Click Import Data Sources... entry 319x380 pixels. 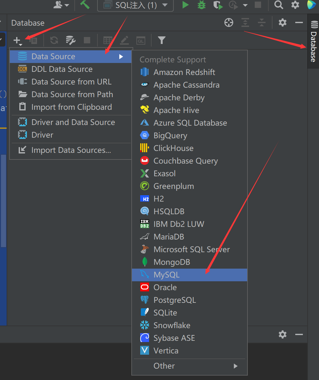point(71,150)
